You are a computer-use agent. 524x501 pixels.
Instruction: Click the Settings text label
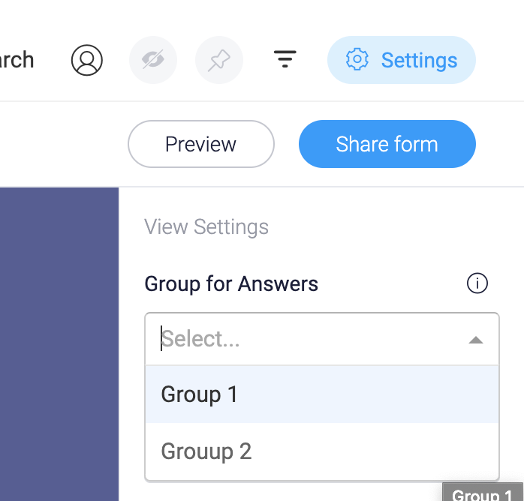pyautogui.click(x=420, y=61)
